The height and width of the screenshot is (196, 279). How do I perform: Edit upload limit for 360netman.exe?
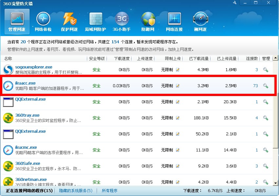tap(177, 182)
